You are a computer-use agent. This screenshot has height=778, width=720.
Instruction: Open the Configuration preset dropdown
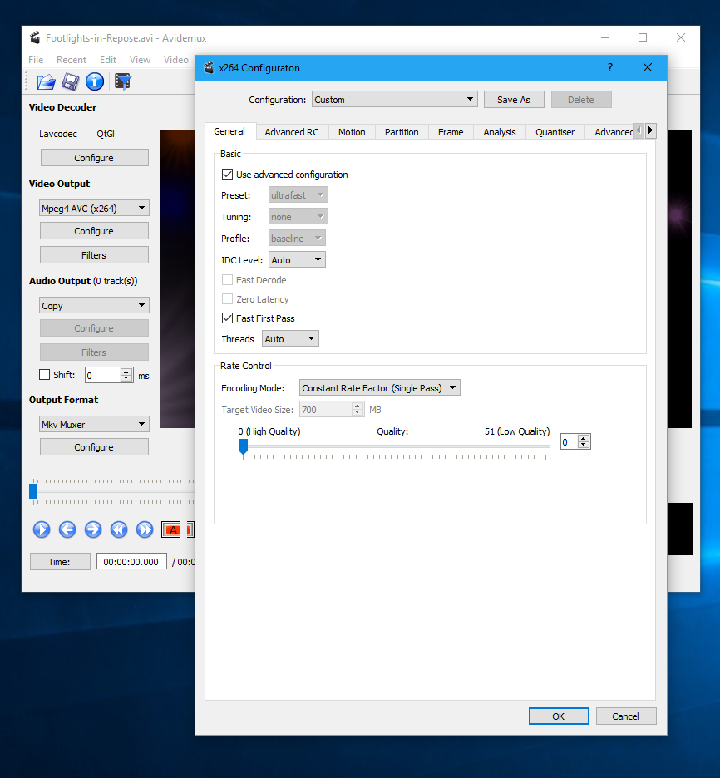(394, 99)
